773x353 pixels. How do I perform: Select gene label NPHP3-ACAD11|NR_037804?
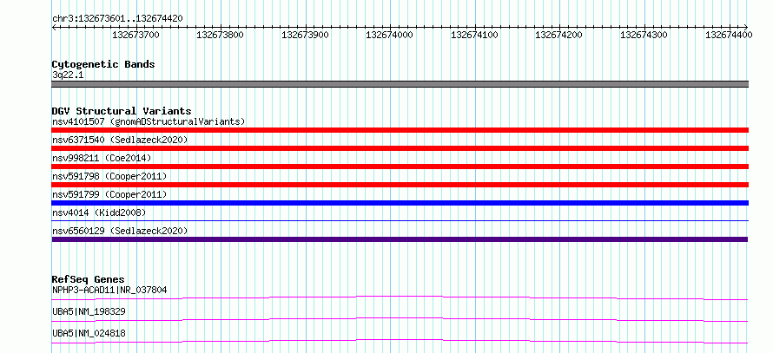109,290
